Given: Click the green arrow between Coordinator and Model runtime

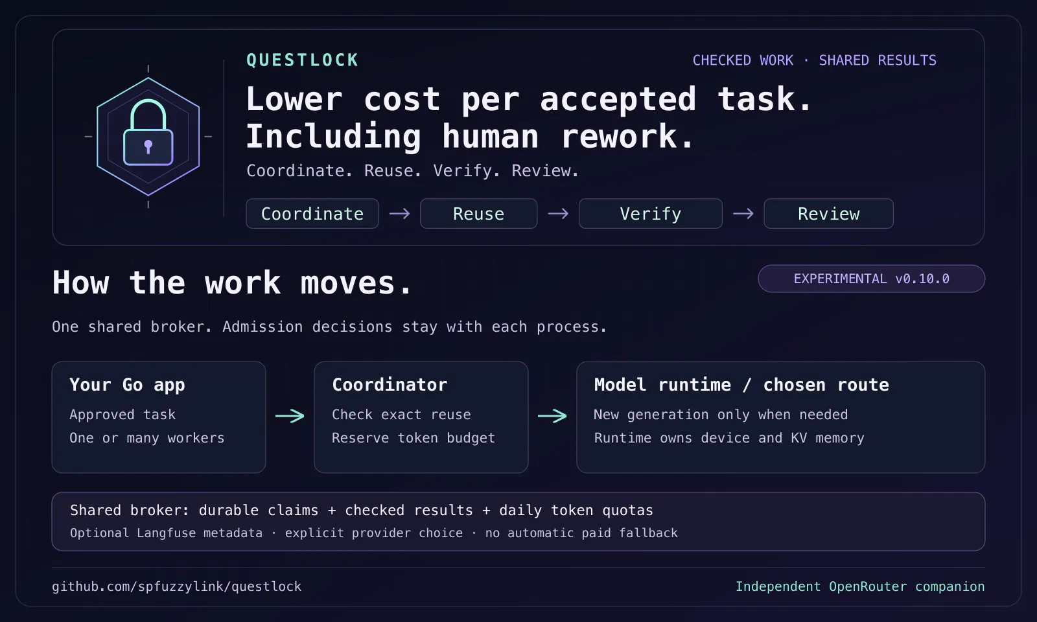Looking at the screenshot, I should coord(552,416).
